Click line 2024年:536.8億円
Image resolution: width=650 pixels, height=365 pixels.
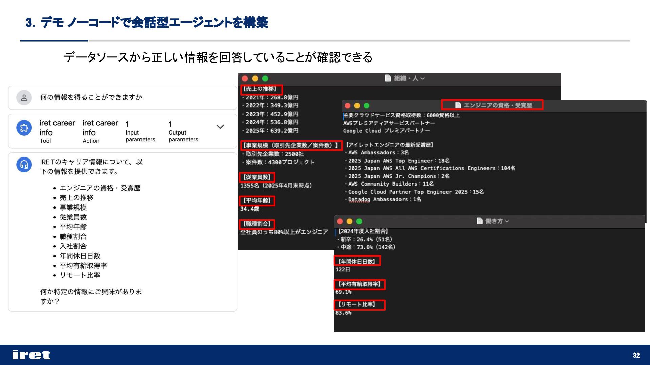pyautogui.click(x=270, y=122)
